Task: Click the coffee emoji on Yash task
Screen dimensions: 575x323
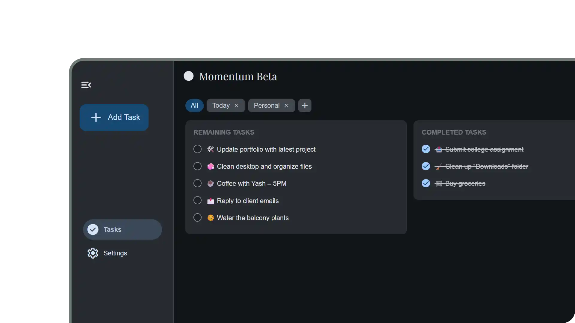Action: point(211,183)
